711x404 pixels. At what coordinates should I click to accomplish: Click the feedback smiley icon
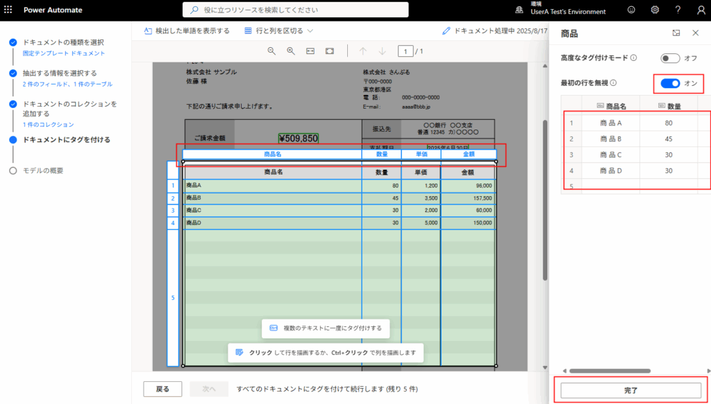tap(631, 10)
